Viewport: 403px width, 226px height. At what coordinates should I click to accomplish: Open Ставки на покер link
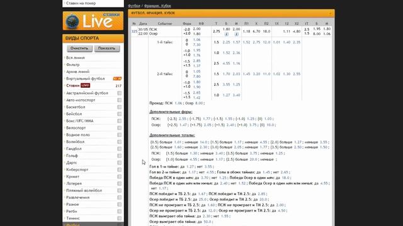click(81, 3)
